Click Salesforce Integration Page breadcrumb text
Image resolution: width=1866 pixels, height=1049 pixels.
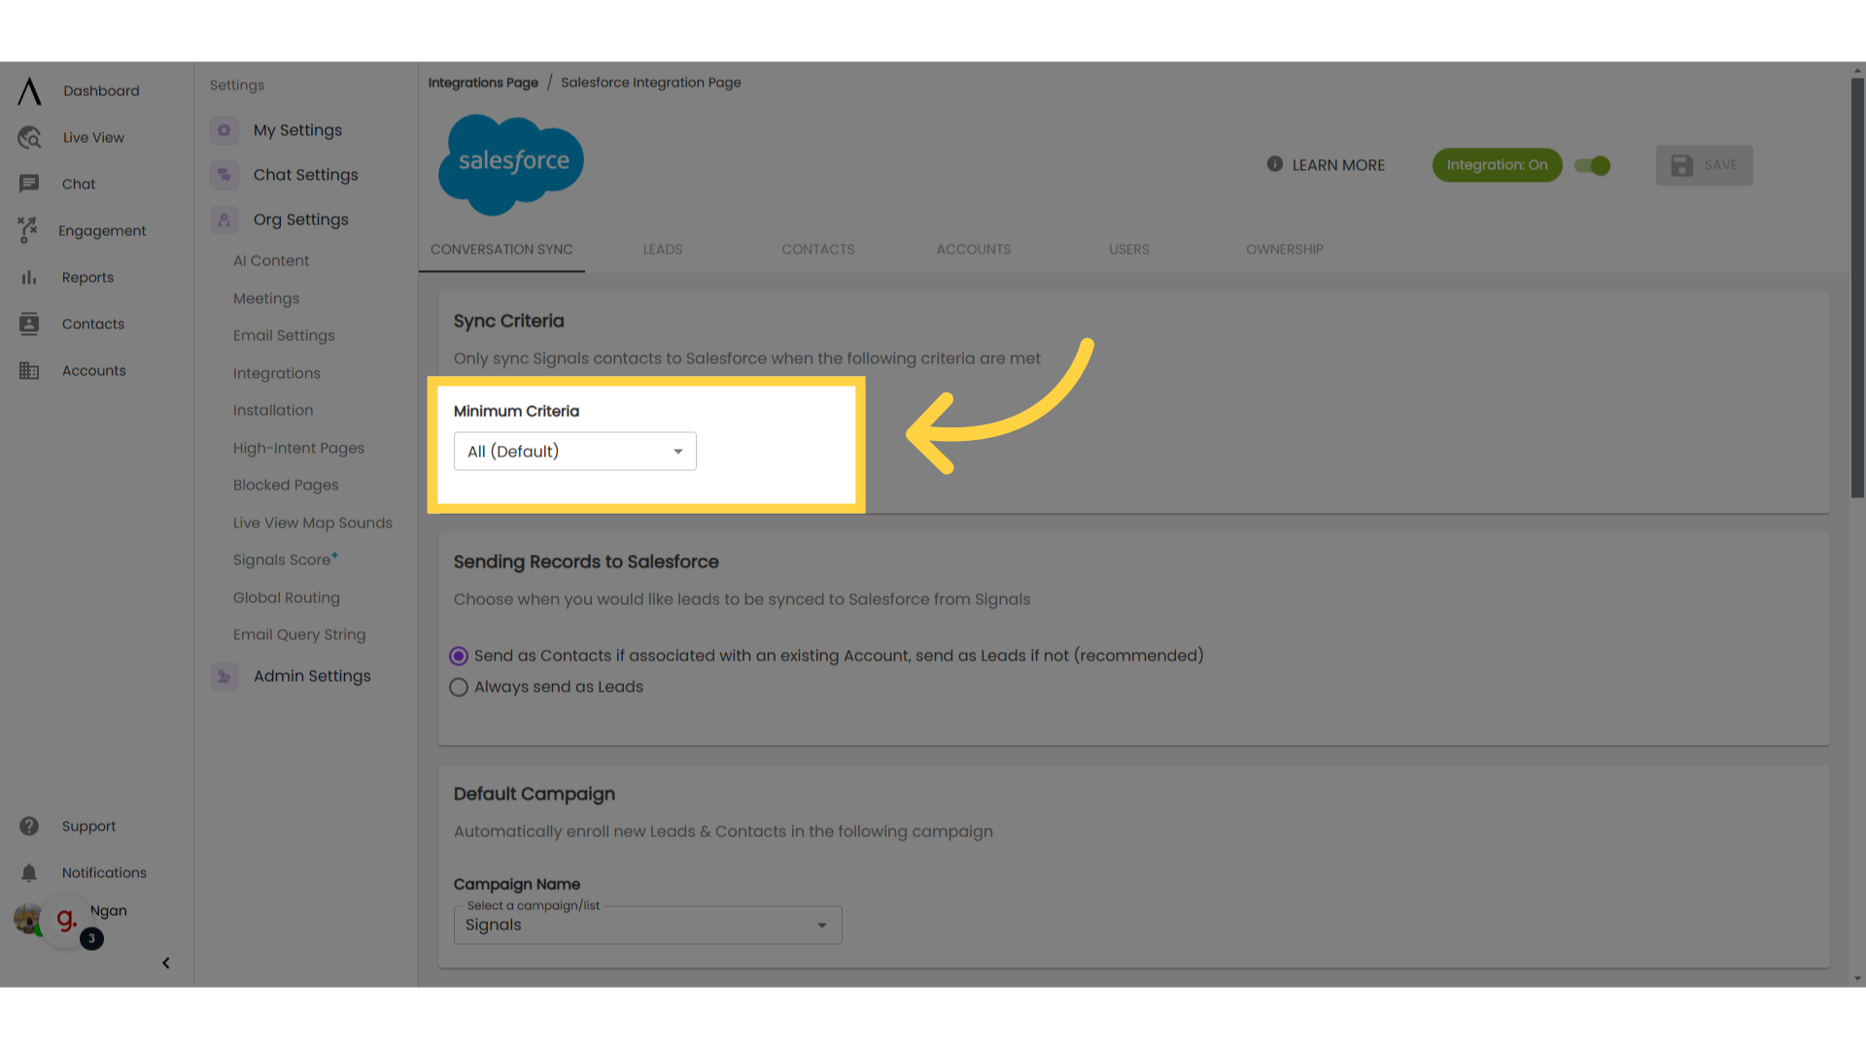(651, 83)
